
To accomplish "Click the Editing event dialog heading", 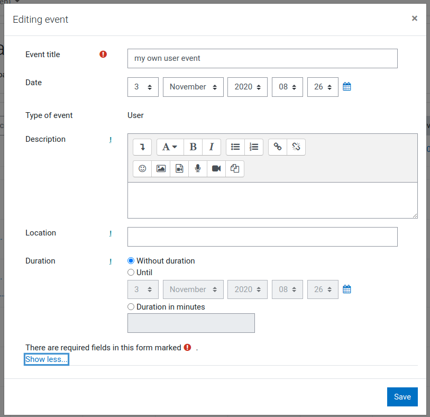I will coord(41,20).
